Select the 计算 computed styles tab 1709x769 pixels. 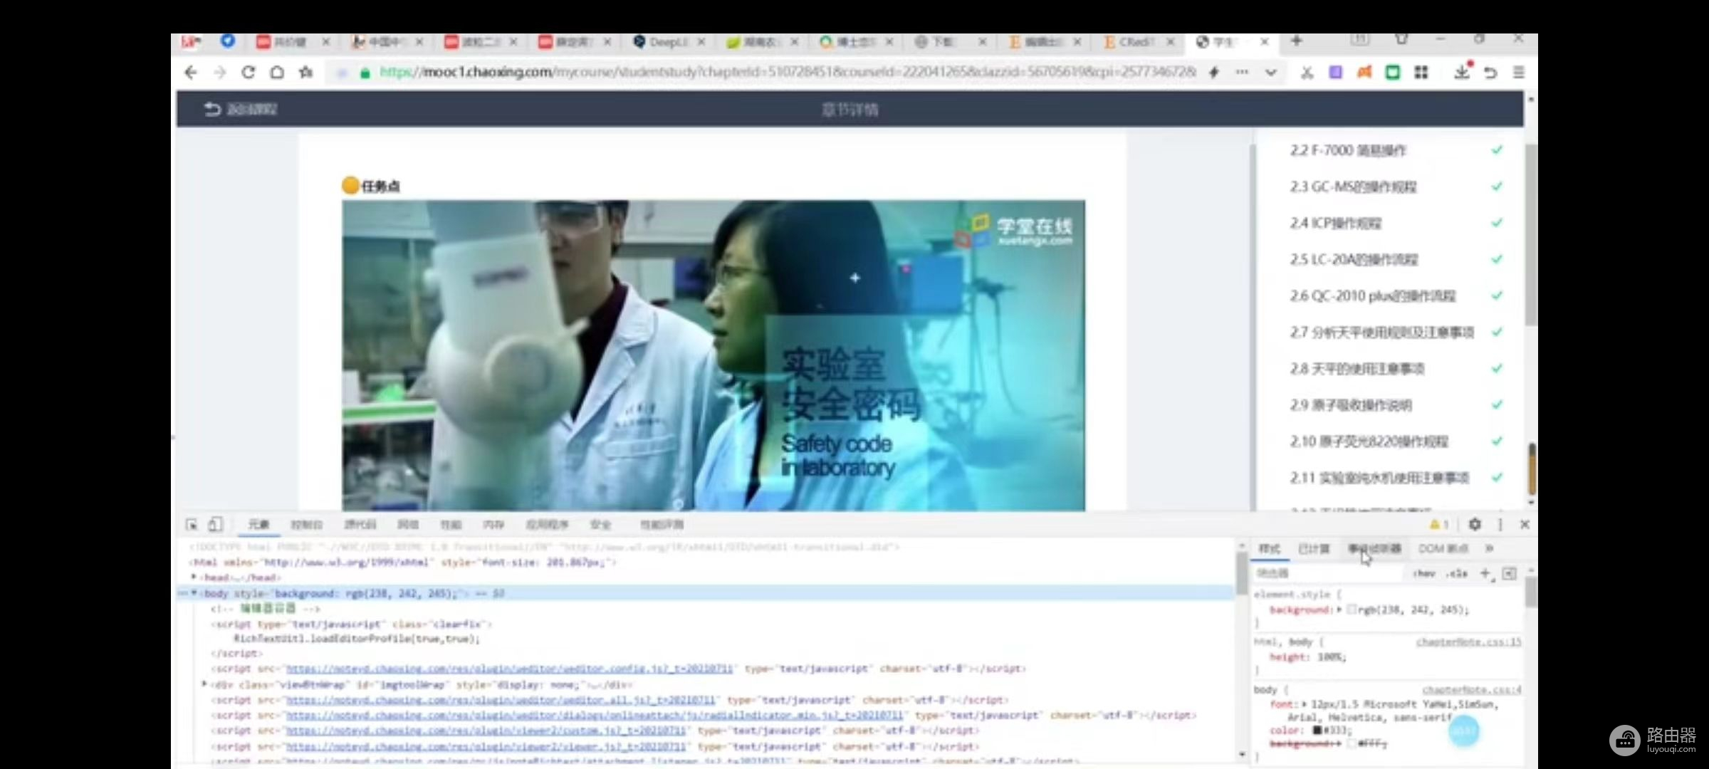[1313, 548]
